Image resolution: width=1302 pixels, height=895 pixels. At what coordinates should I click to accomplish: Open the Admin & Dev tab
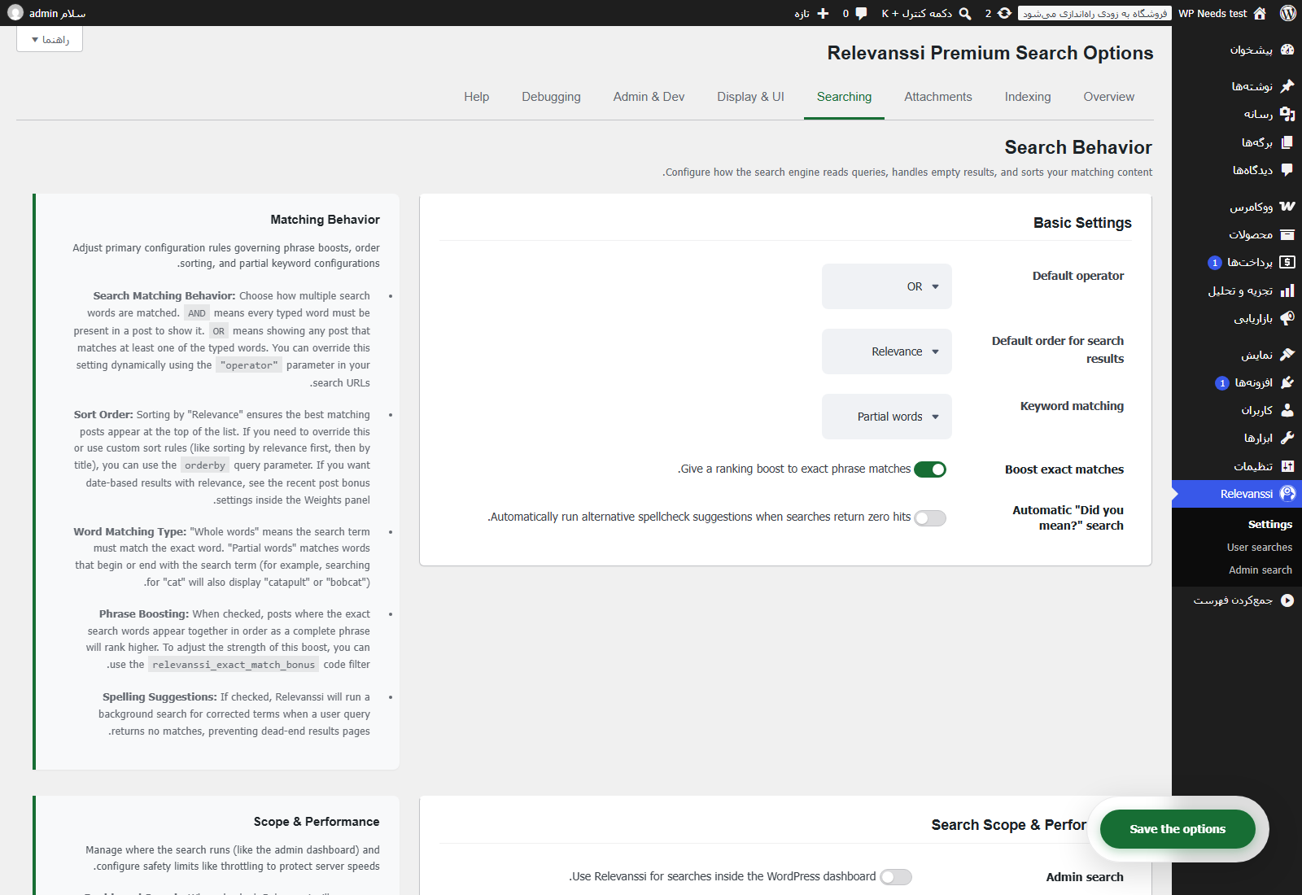tap(649, 97)
